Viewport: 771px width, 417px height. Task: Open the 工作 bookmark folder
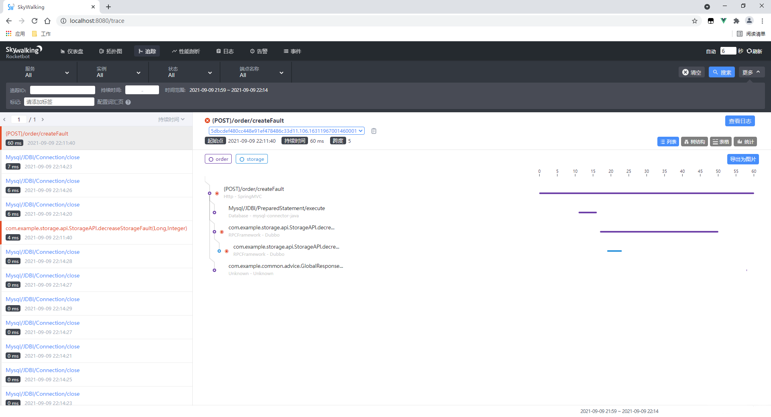[41, 34]
